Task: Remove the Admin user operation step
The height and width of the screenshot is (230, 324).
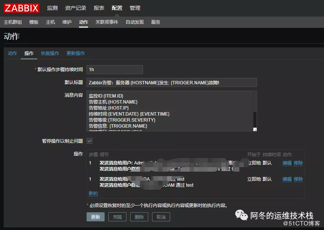Action: (x=298, y=163)
